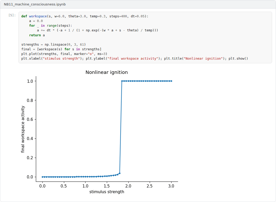Click the 'return a' statement
This screenshot has height=202, width=276.
(37, 35)
